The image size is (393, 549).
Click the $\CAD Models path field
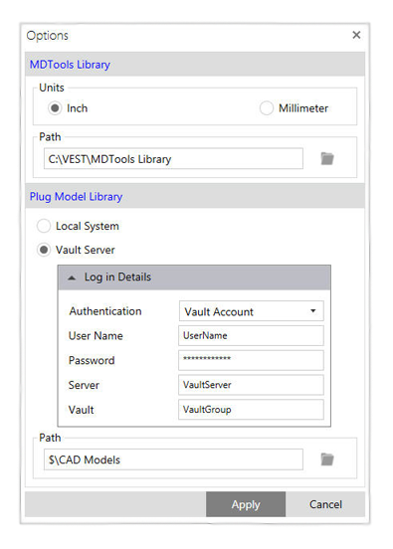click(x=173, y=459)
